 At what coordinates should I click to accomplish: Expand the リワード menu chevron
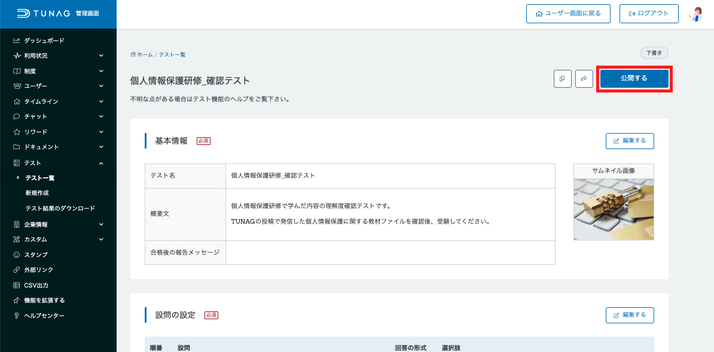[101, 132]
